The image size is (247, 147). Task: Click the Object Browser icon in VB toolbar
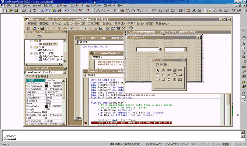click(118, 28)
